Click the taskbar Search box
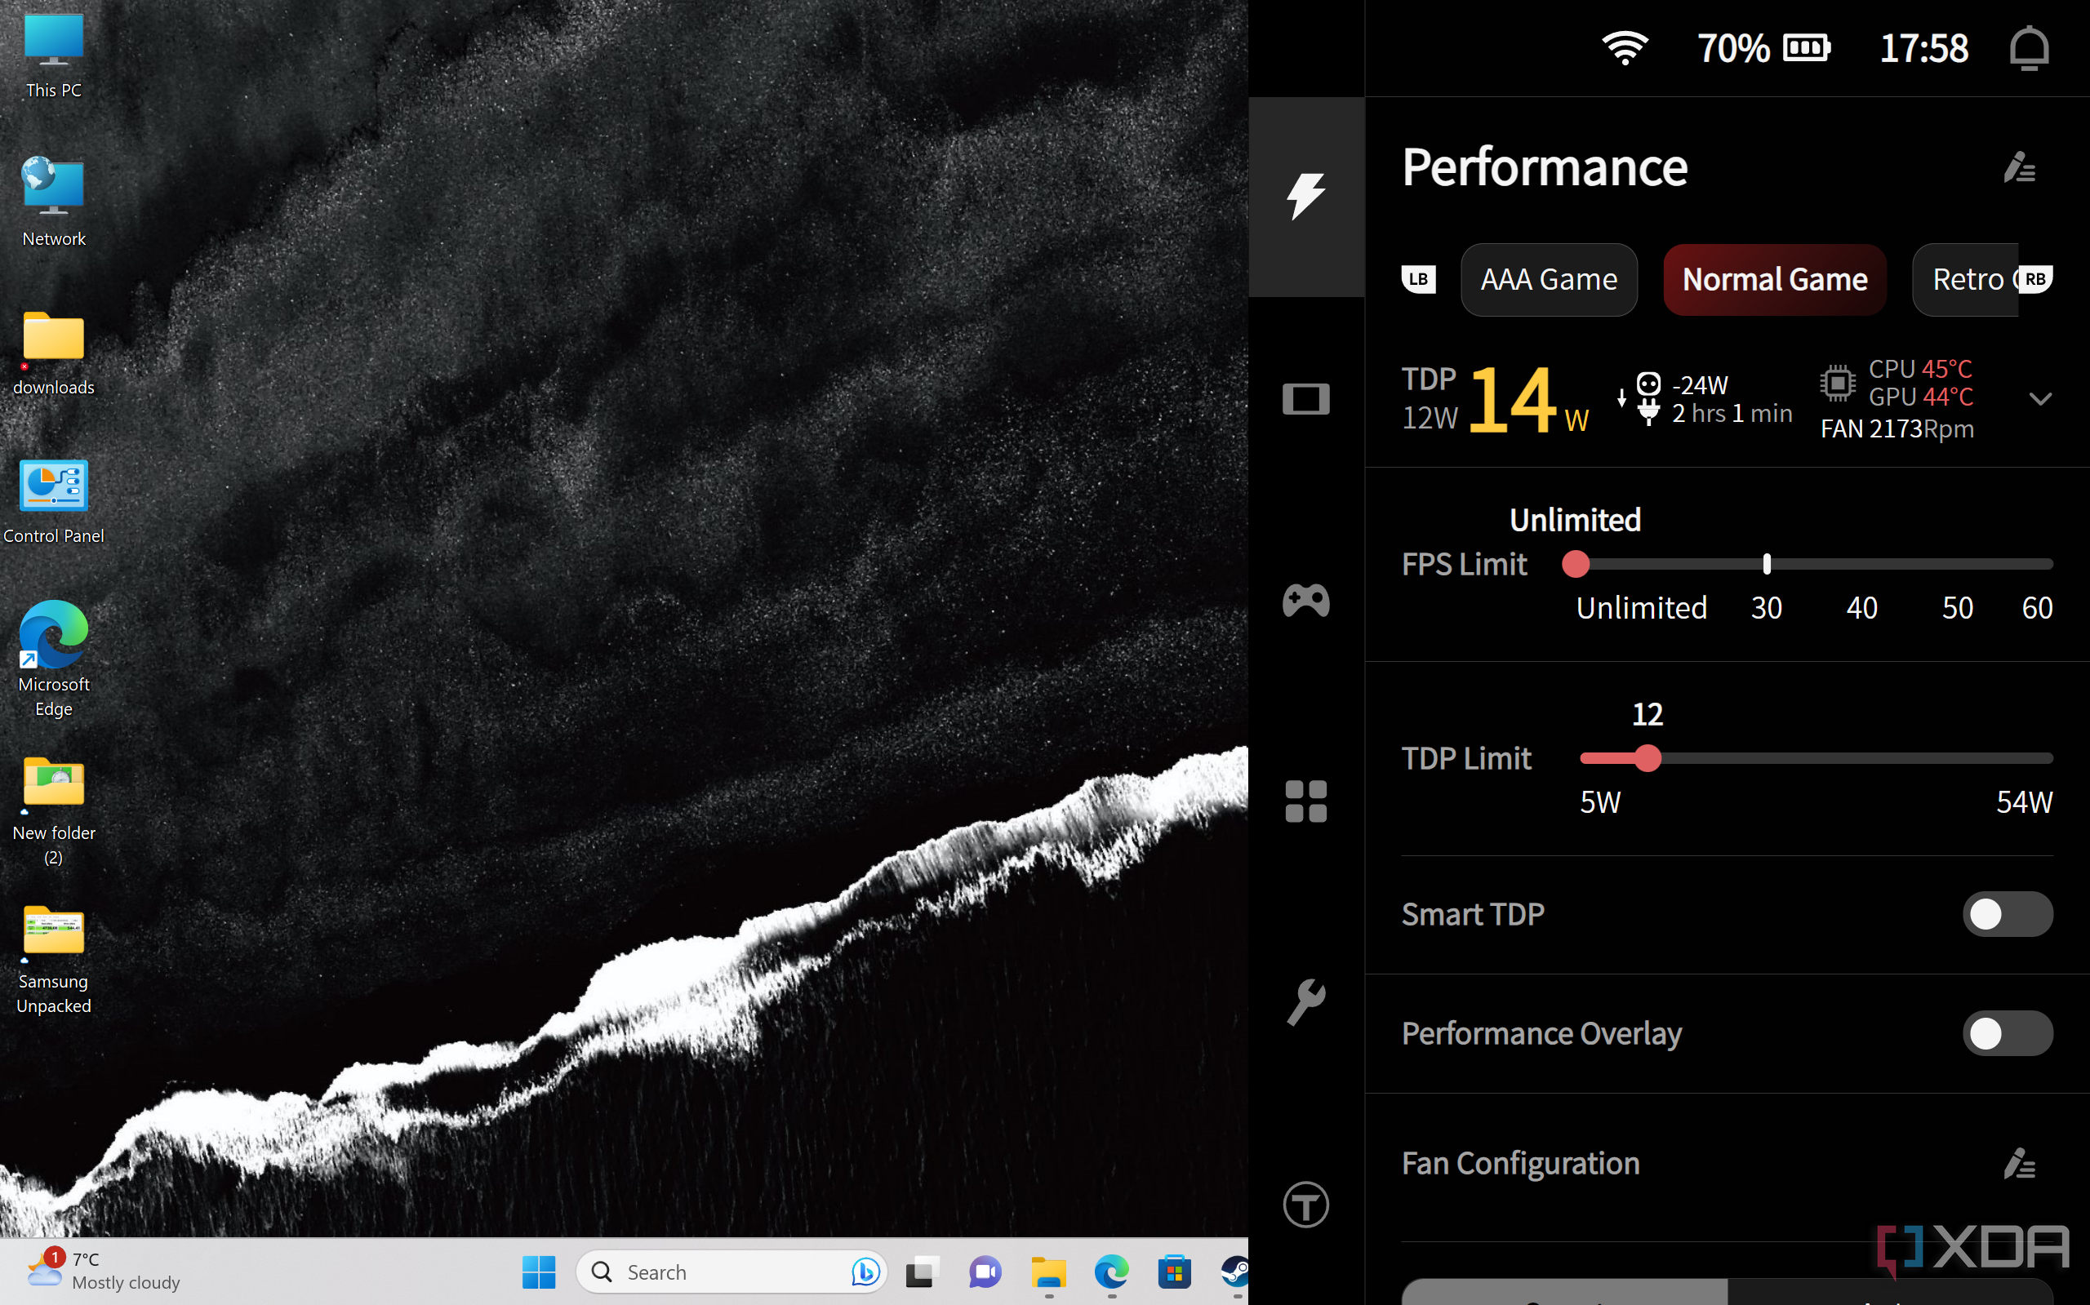The image size is (2090, 1305). point(731,1272)
